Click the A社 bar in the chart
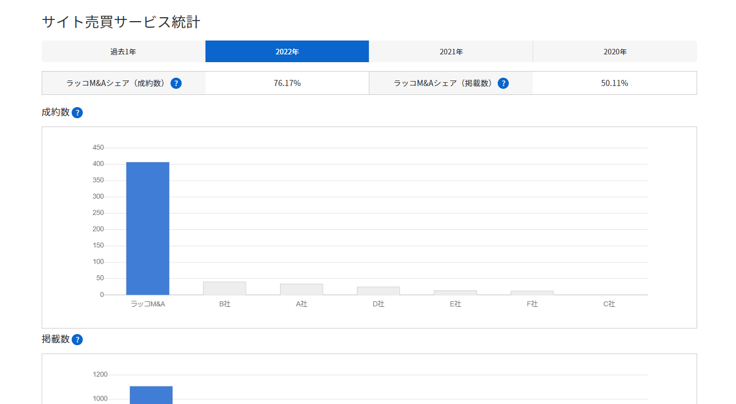The image size is (736, 404). (x=302, y=289)
